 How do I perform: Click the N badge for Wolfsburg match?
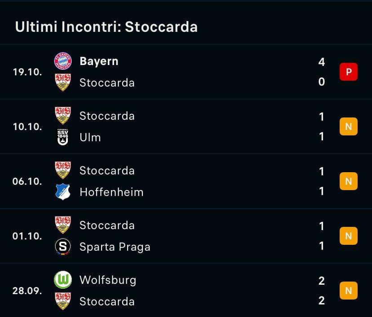click(349, 291)
